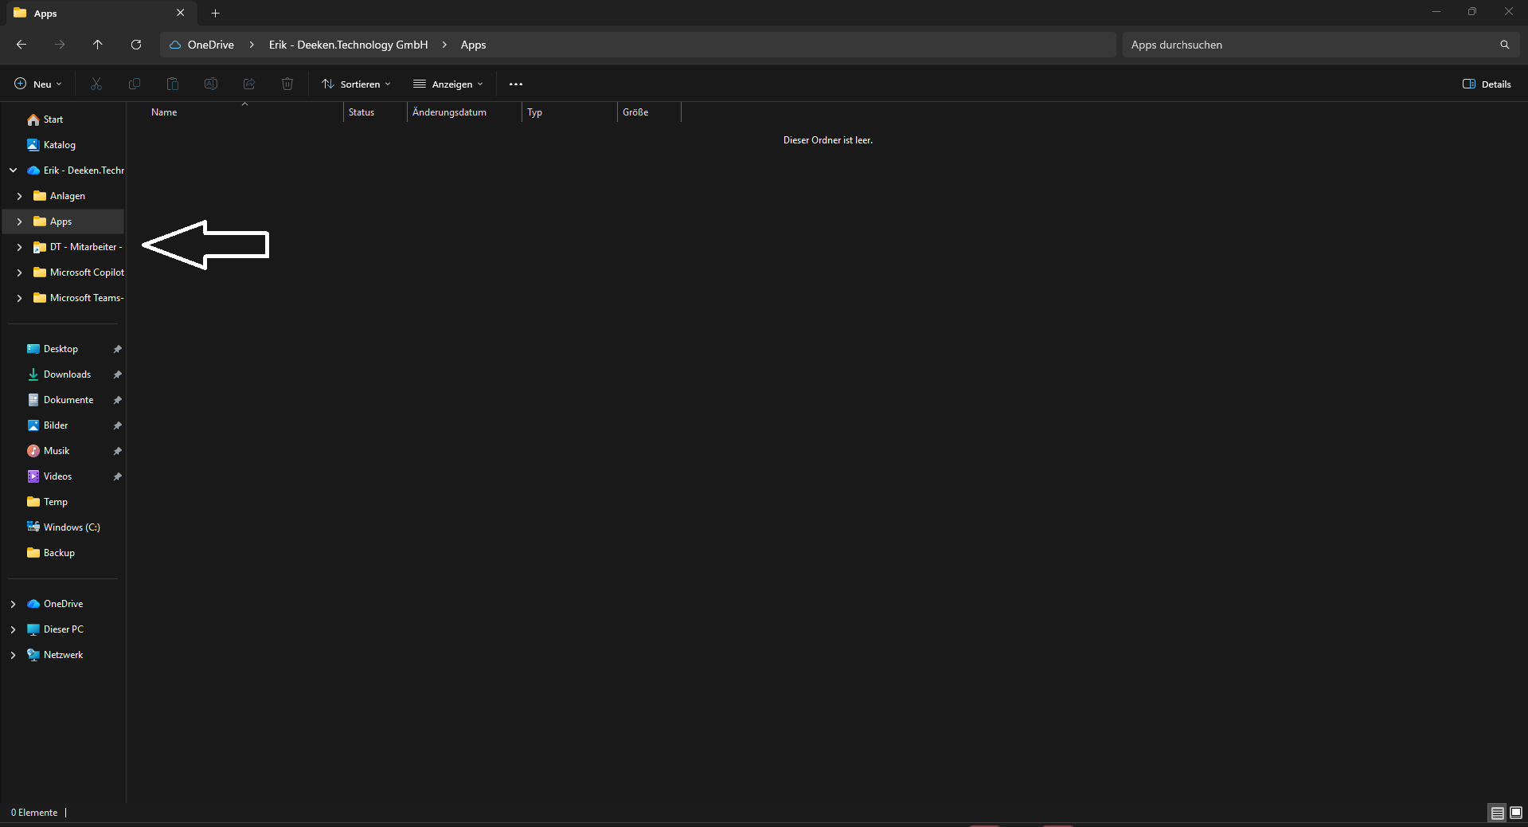Click the Apps durchsuchen search field
Viewport: 1528px width, 827px height.
(x=1306, y=45)
